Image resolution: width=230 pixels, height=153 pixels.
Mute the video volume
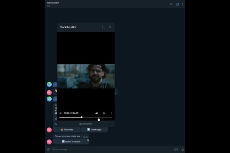(96, 113)
